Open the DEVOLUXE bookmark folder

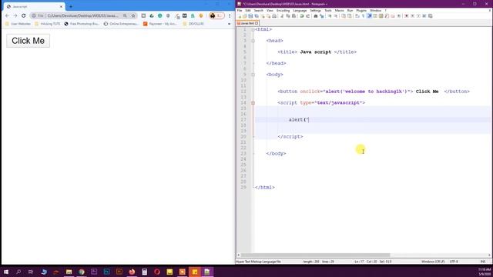tap(193, 24)
